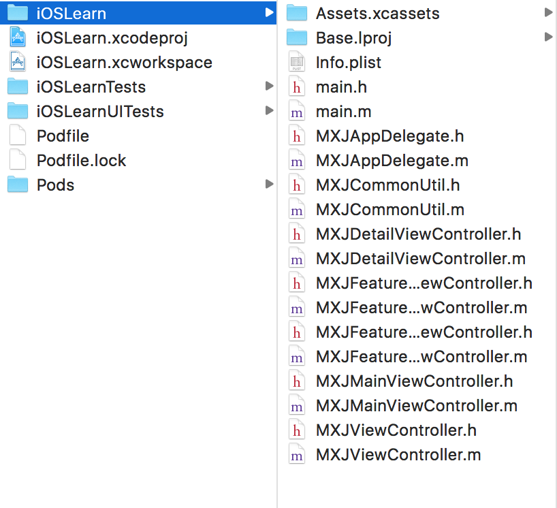Select MXJDetailViewController.h file
Screen dimensions: 557x508
(x=418, y=234)
